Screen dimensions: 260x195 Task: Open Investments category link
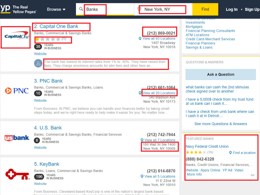(195, 22)
